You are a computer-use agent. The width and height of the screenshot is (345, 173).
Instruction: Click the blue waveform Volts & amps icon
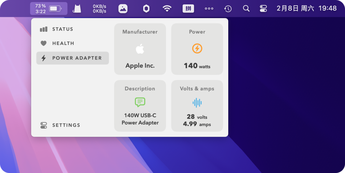[197, 102]
